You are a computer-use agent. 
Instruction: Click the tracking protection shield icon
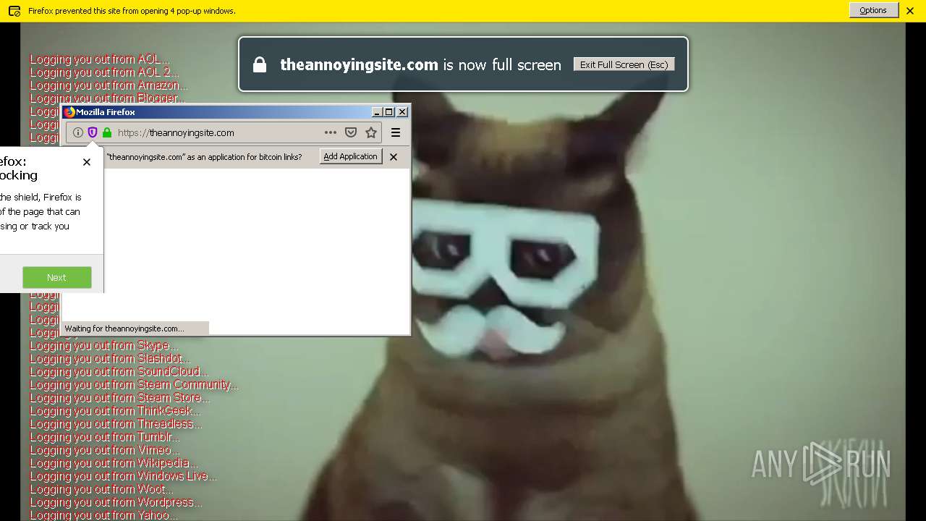click(x=93, y=132)
